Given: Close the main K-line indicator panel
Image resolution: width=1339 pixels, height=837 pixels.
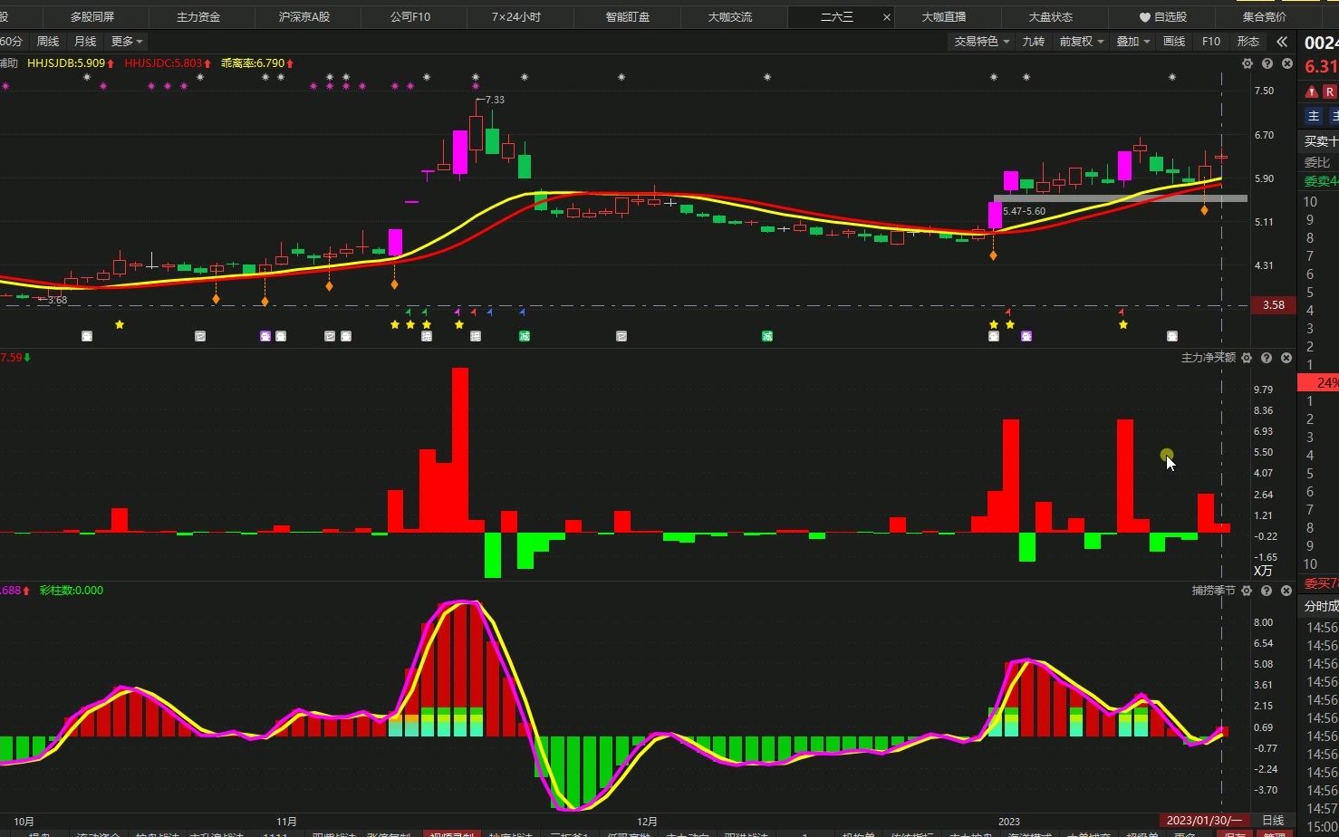Looking at the screenshot, I should (x=1287, y=63).
